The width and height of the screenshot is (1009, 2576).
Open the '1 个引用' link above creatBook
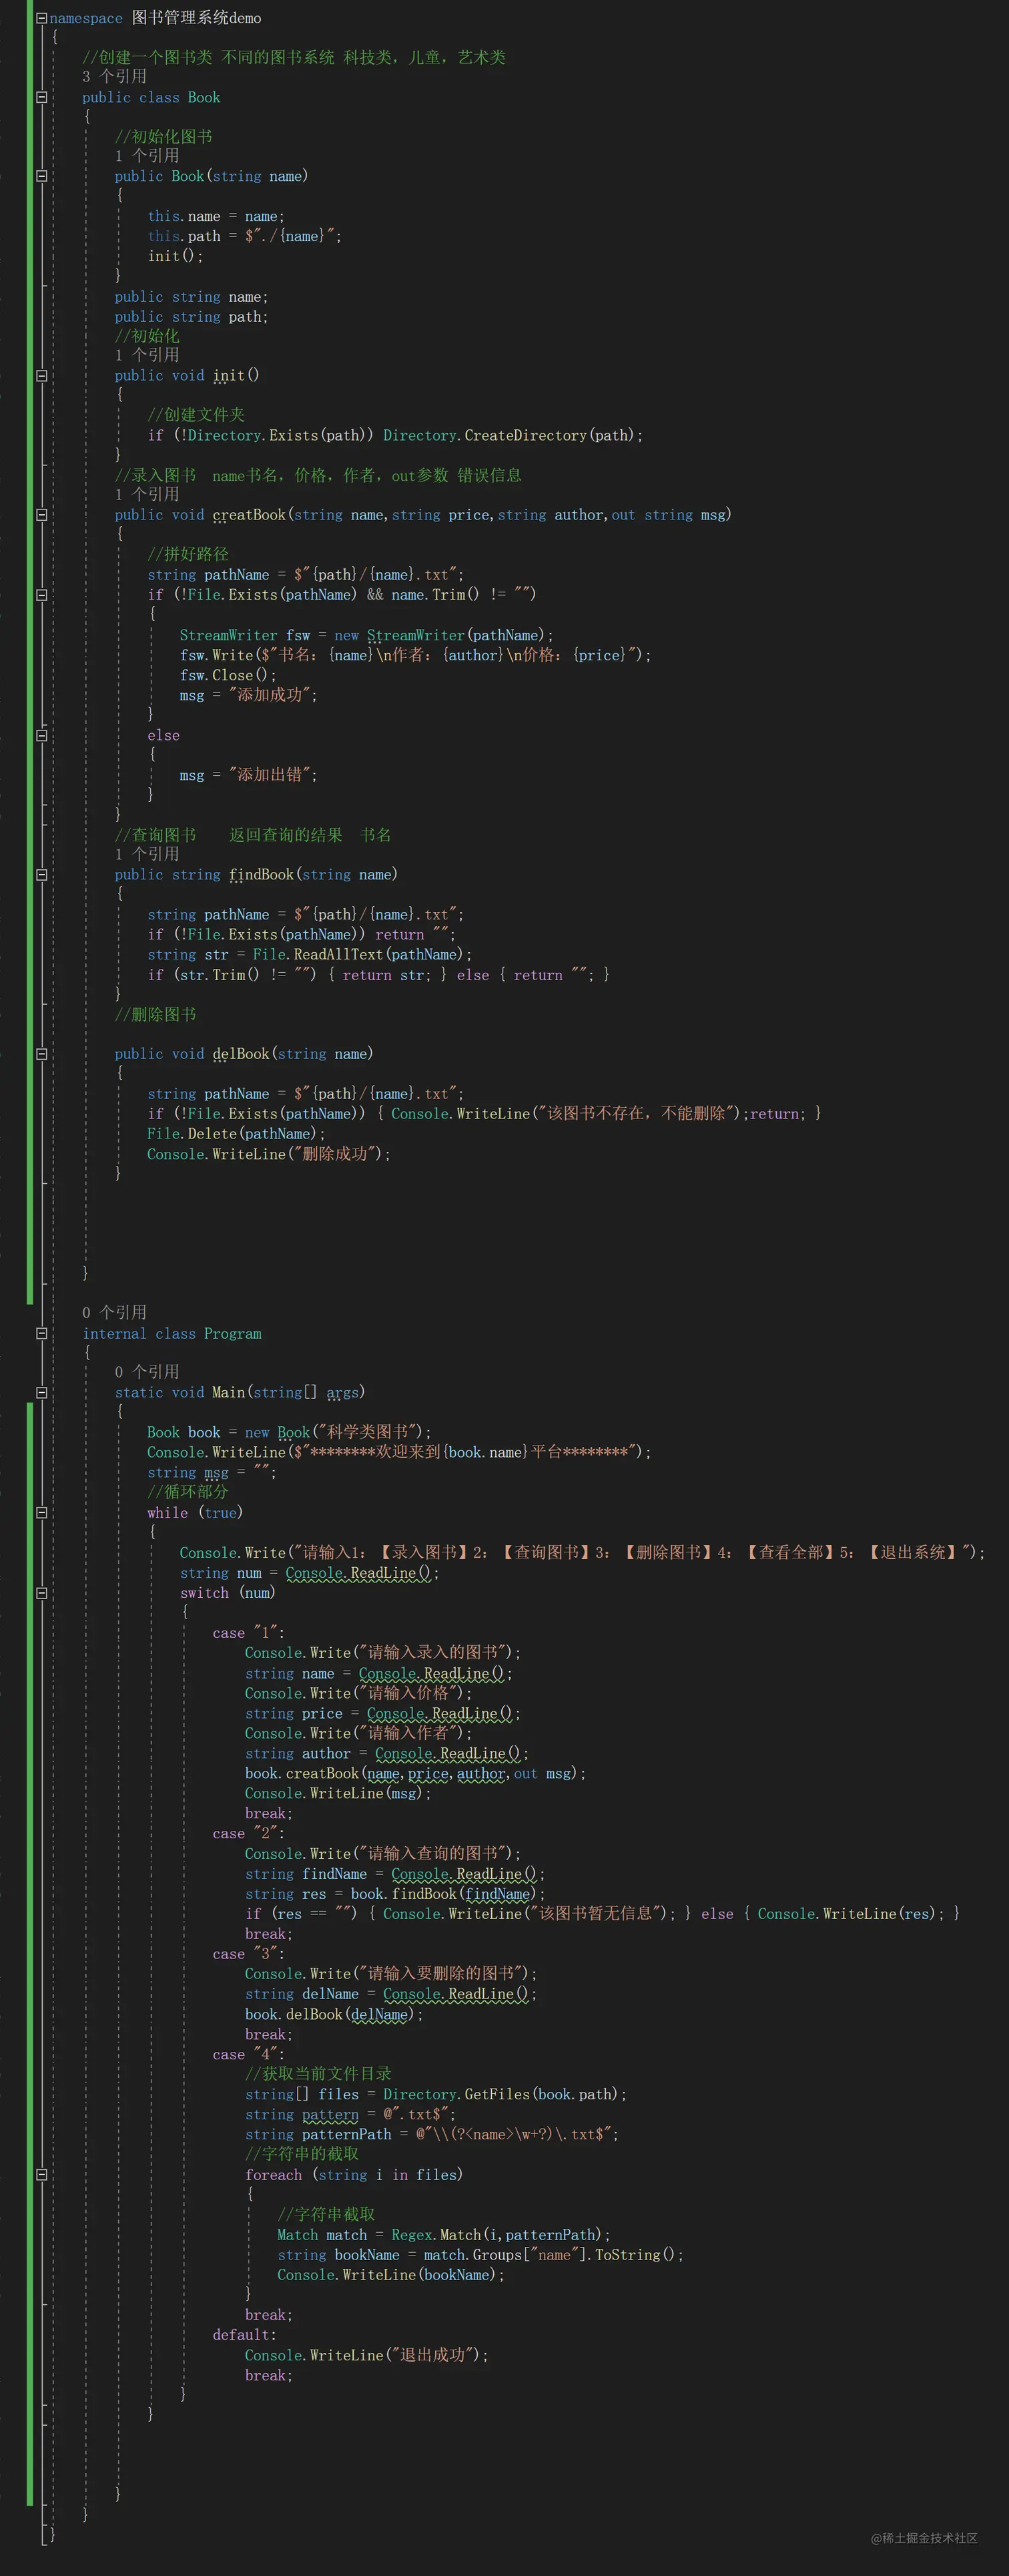[147, 494]
